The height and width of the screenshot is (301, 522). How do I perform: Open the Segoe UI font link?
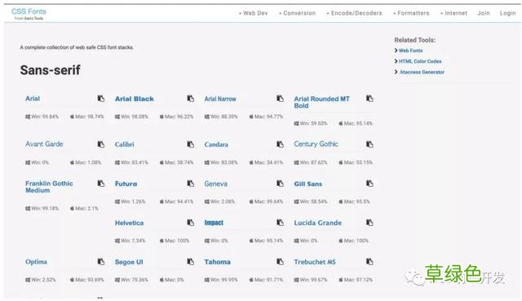click(129, 262)
